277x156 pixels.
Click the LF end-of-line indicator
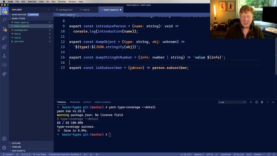pos(216,154)
